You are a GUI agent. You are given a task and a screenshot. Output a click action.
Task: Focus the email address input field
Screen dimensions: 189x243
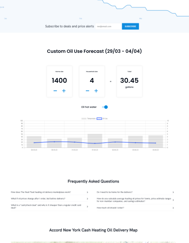108,26
